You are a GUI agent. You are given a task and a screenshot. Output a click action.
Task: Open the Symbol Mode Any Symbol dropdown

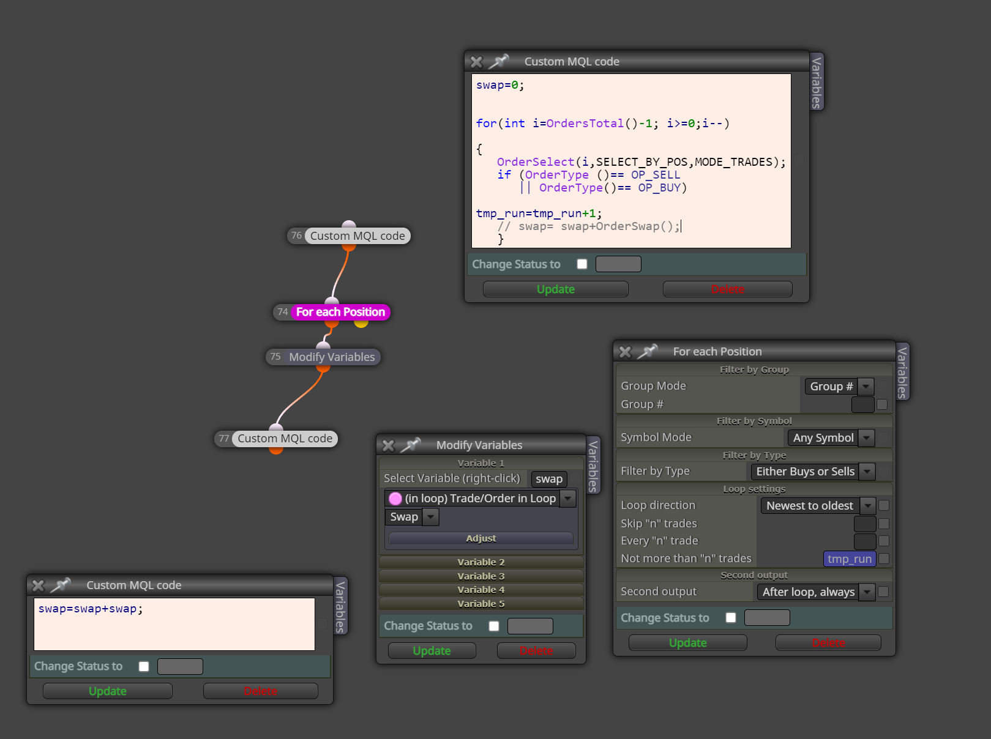click(831, 437)
